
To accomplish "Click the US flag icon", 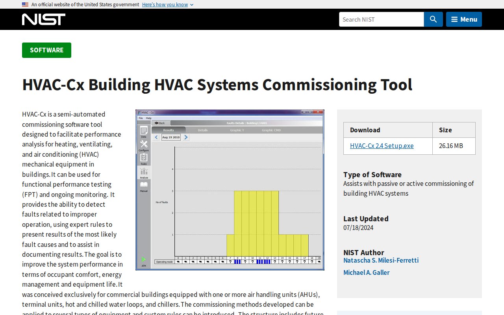I will [x=25, y=4].
